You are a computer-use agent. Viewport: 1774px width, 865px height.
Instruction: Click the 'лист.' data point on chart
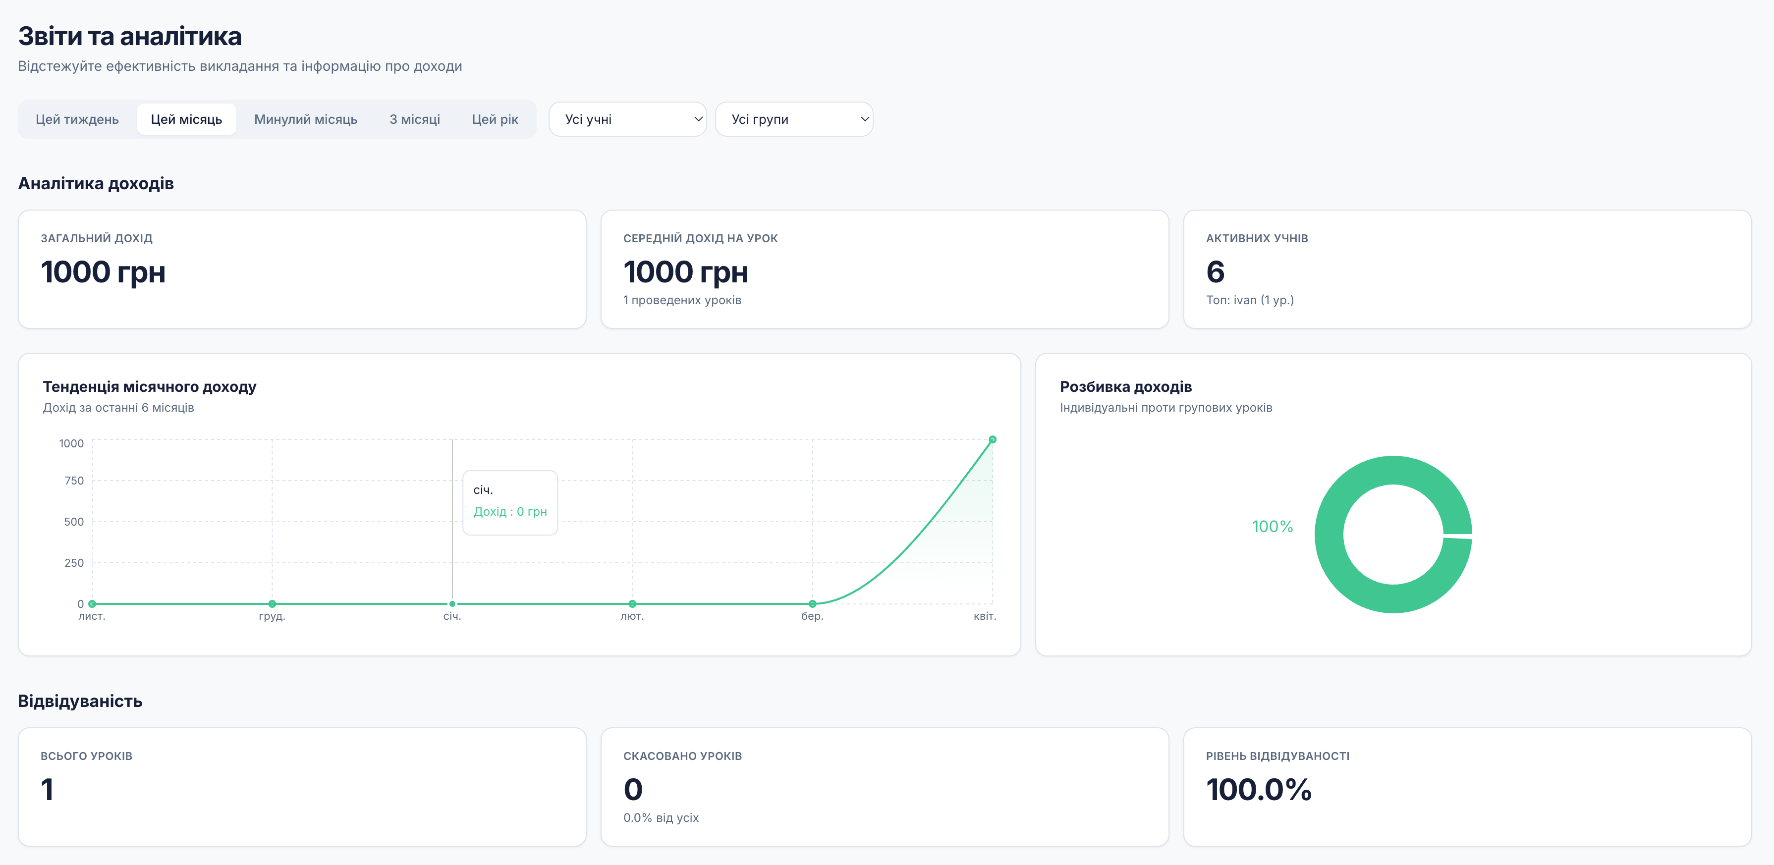point(92,604)
